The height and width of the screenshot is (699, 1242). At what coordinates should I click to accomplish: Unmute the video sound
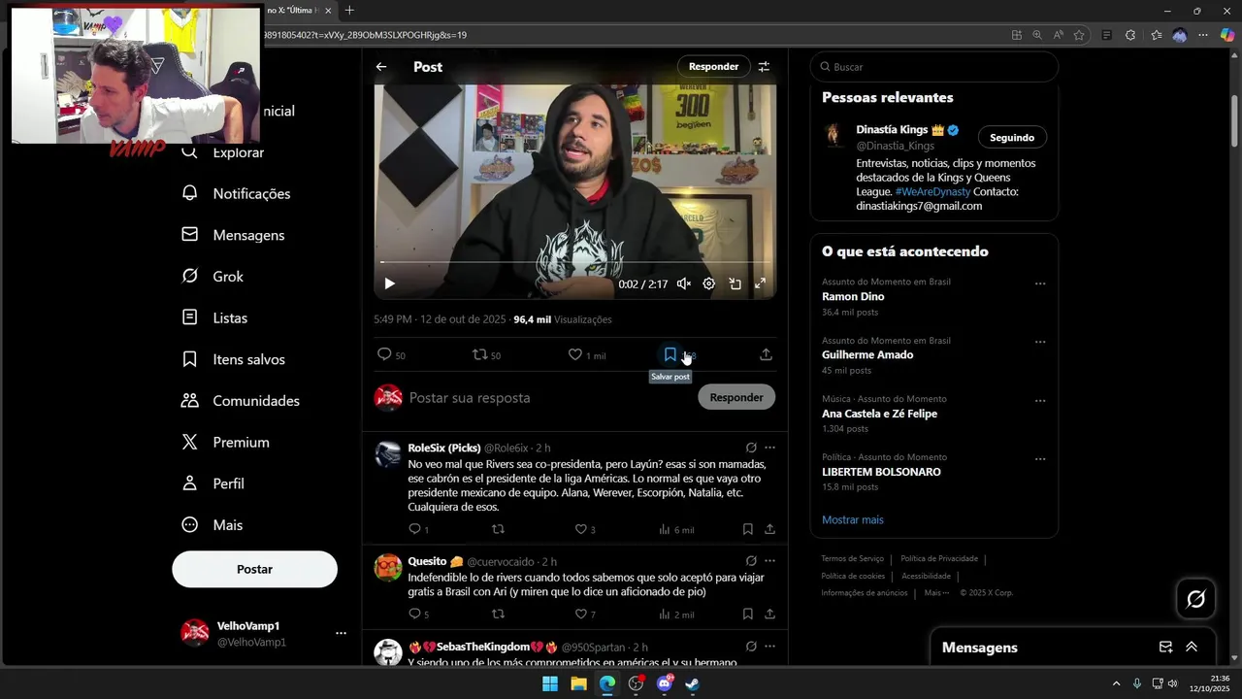coord(684,283)
